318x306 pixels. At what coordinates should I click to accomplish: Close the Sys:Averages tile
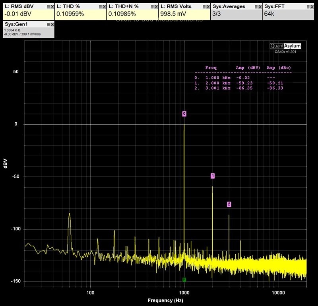[x=260, y=7]
